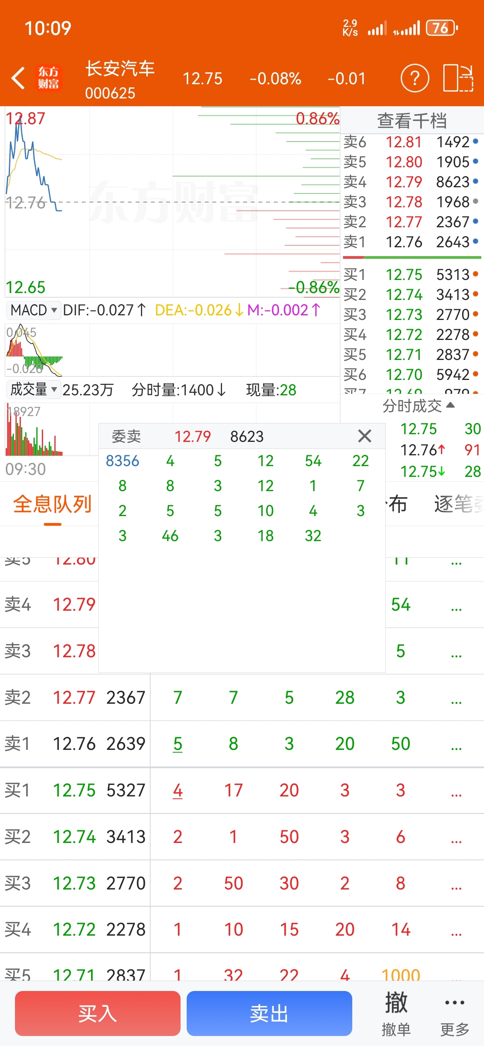The width and height of the screenshot is (484, 1046).
Task: Open the help question mark icon
Action: pyautogui.click(x=414, y=78)
